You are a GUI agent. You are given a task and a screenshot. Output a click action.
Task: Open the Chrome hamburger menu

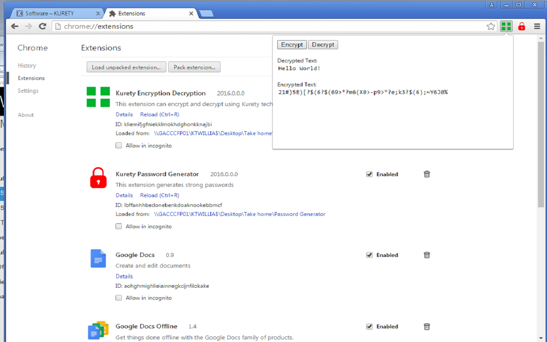point(537,27)
